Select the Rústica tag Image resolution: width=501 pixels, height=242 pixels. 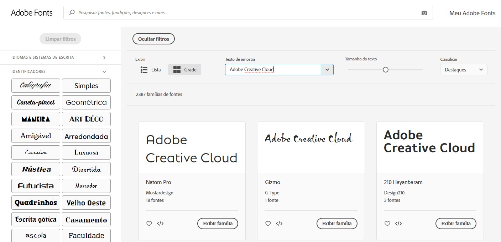tap(36, 169)
